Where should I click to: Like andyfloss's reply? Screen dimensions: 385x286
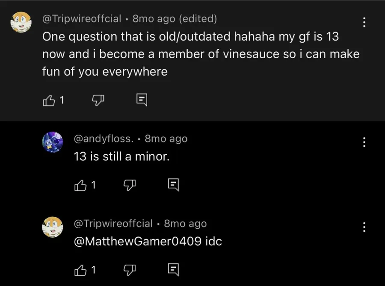click(x=80, y=185)
